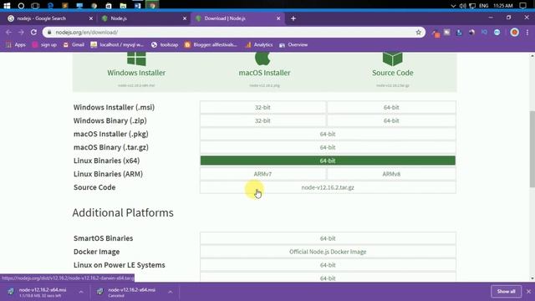Image resolution: width=535 pixels, height=301 pixels.
Task: Open the Microsoft Store taskbar icon
Action: [x=109, y=6]
